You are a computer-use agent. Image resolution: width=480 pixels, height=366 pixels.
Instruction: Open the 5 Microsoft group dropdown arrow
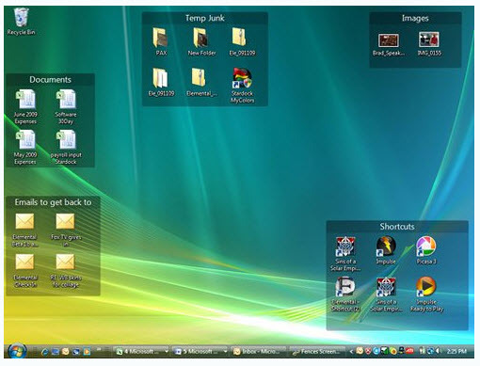pos(225,352)
